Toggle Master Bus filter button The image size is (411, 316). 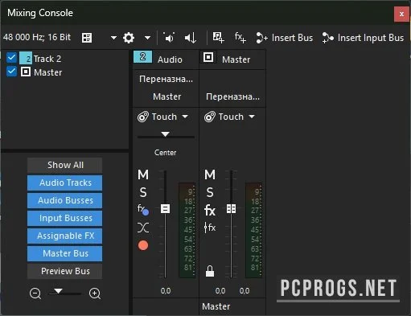pos(64,253)
